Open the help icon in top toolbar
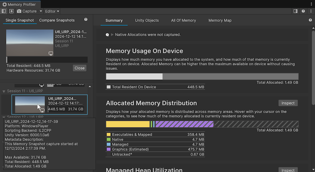The image size is (315, 172). coord(303,11)
